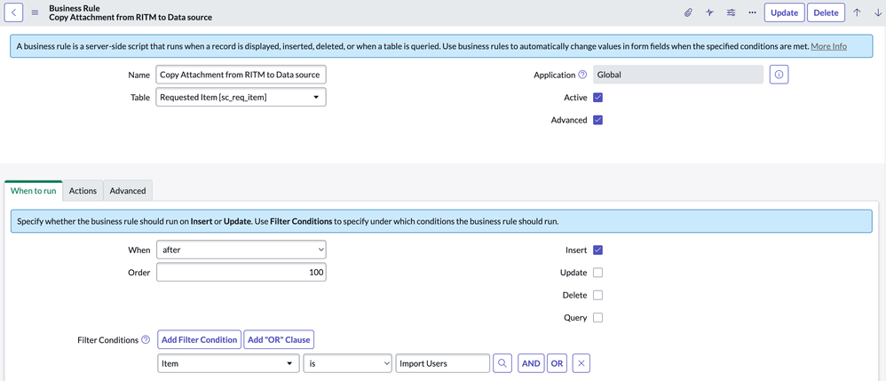The width and height of the screenshot is (886, 381).
Task: Click the personalize form sliders icon
Action: pos(731,12)
